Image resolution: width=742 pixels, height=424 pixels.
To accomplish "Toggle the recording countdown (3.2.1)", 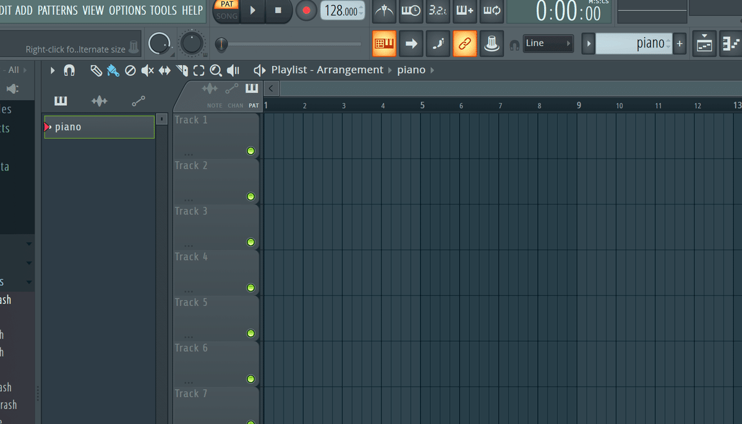I will pyautogui.click(x=438, y=11).
